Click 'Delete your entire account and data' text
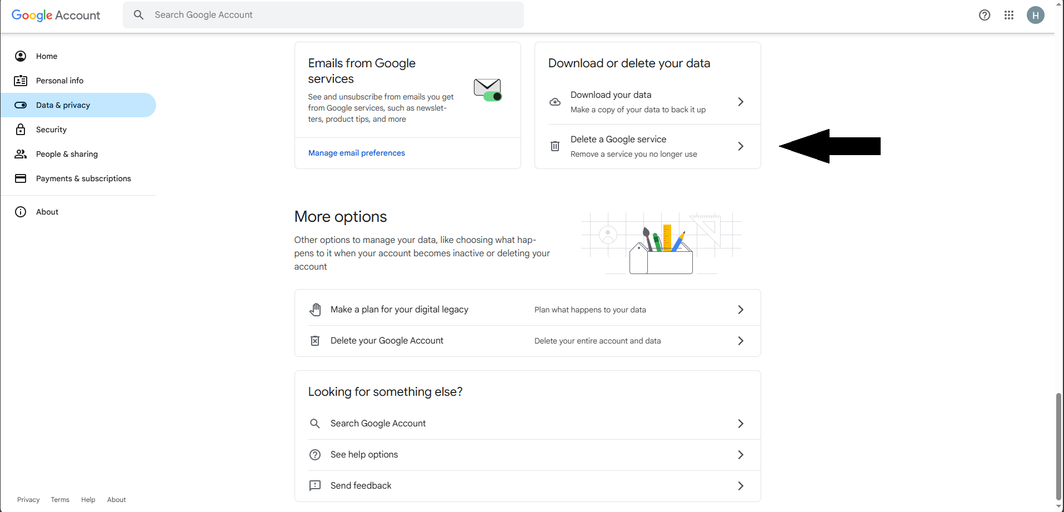Viewport: 1064px width, 512px height. pos(598,341)
